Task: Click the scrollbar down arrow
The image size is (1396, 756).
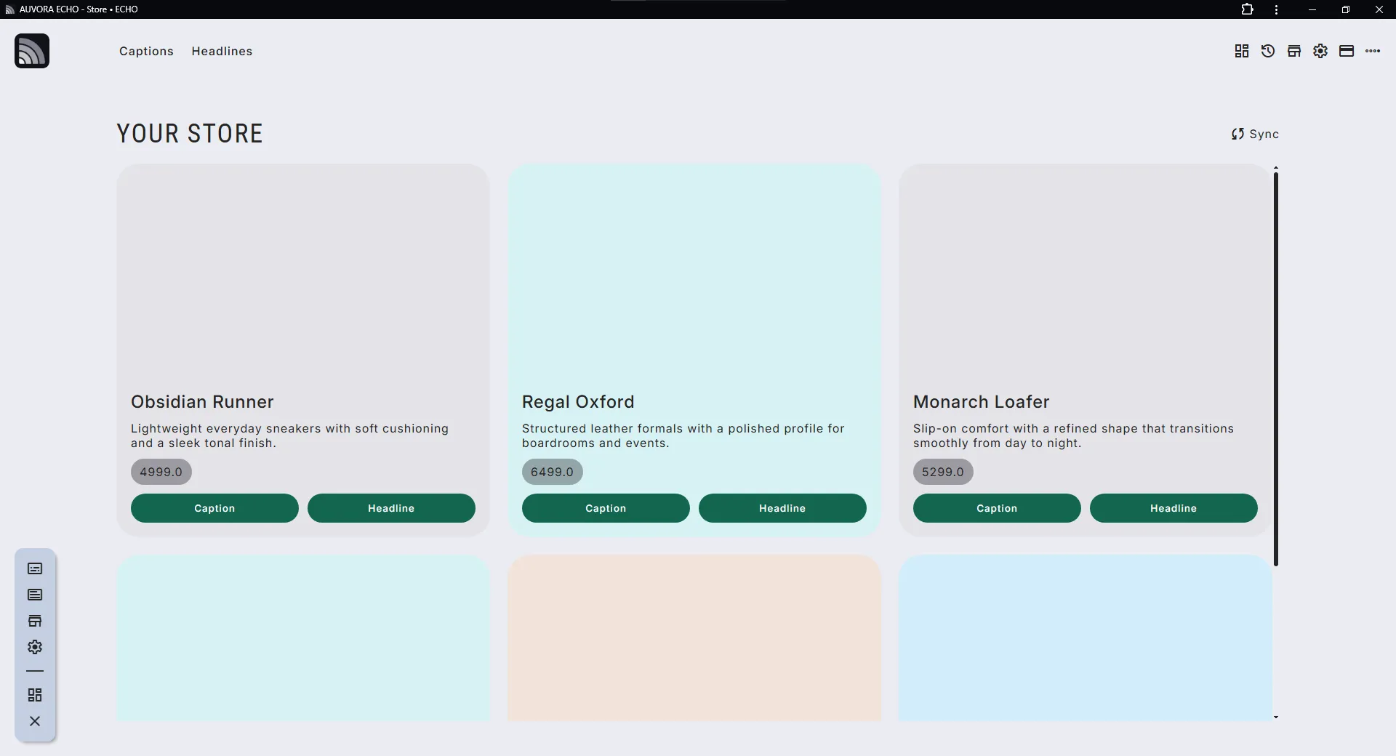Action: [x=1276, y=717]
